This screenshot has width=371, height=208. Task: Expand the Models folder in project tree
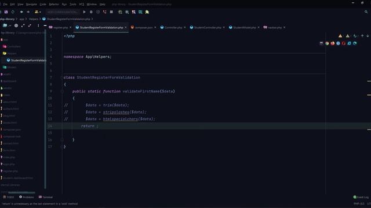pyautogui.click(x=9, y=67)
